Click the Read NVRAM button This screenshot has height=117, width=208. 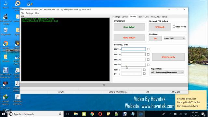[x=129, y=27]
